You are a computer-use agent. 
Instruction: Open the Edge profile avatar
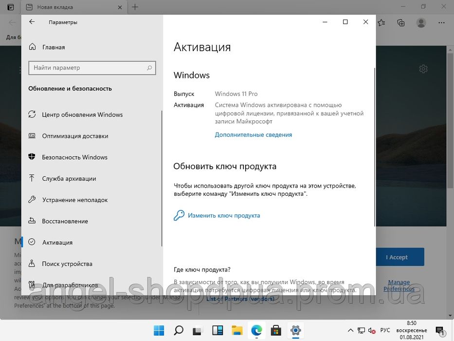tap(421, 22)
